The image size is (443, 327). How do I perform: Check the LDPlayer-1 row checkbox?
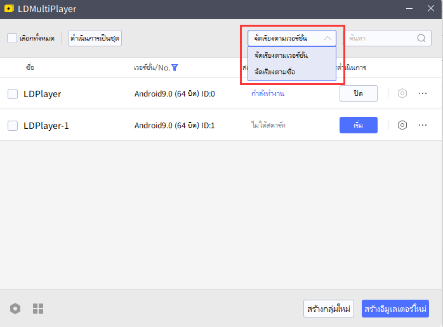[x=13, y=126]
